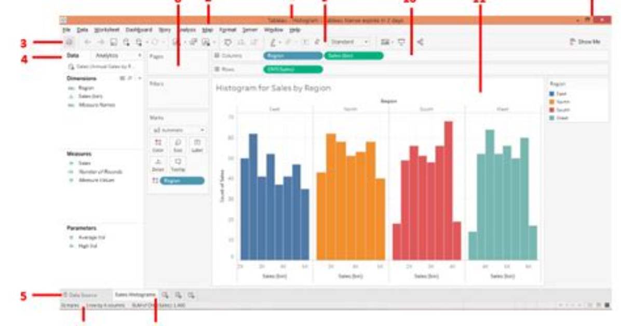Click the highlight pen icon in toolbar
Screen dimensions: 621x326
point(273,42)
